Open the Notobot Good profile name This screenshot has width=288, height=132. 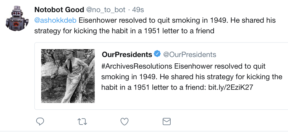point(59,10)
